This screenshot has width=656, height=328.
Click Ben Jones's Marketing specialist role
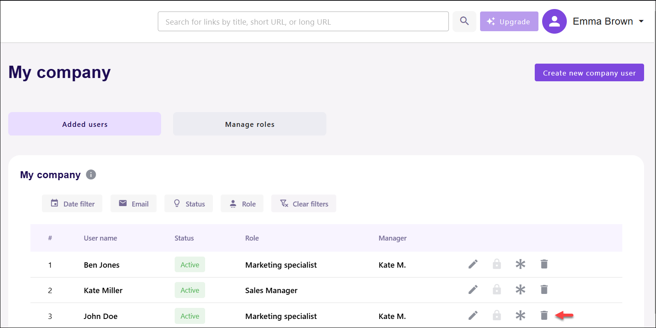tap(281, 265)
